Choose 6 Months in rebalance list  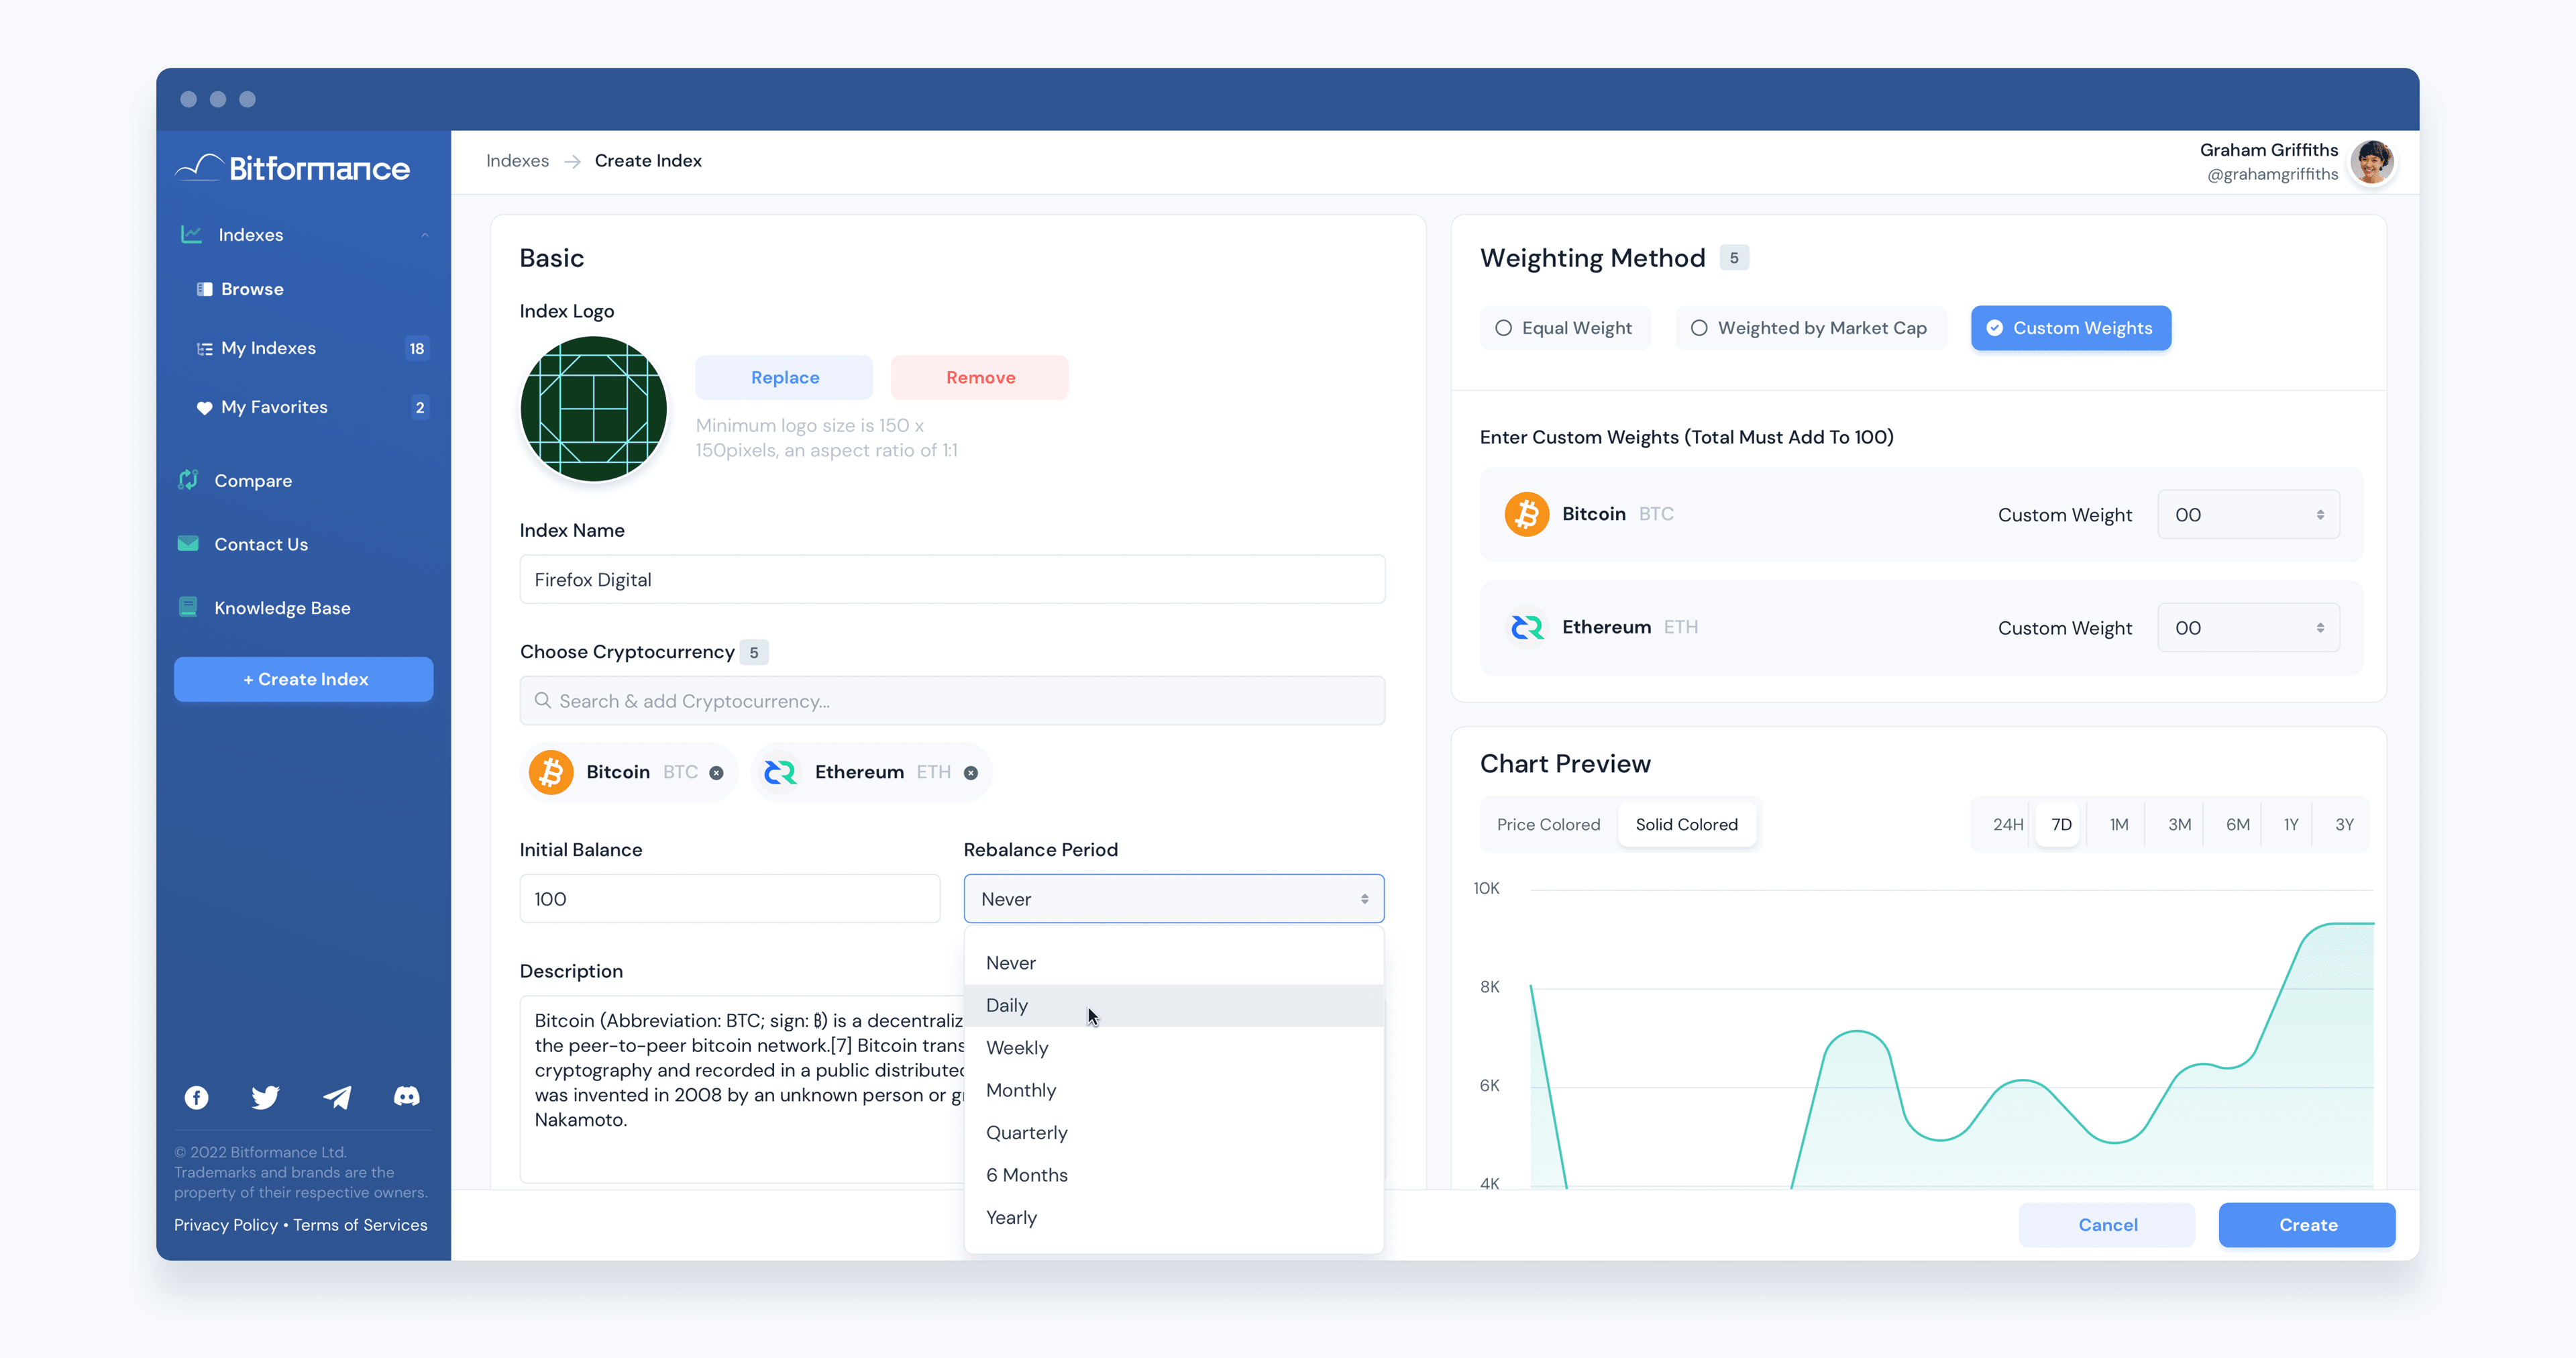[x=1174, y=1175]
